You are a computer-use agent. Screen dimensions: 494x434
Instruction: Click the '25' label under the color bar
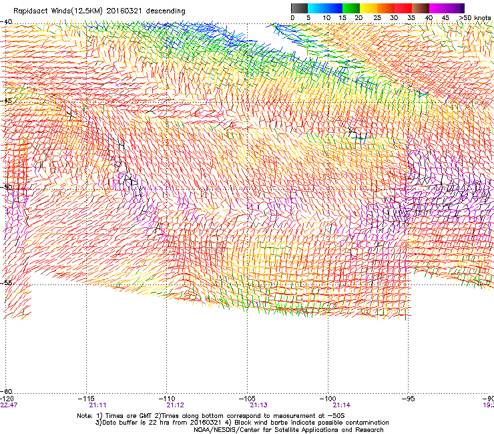pyautogui.click(x=377, y=18)
